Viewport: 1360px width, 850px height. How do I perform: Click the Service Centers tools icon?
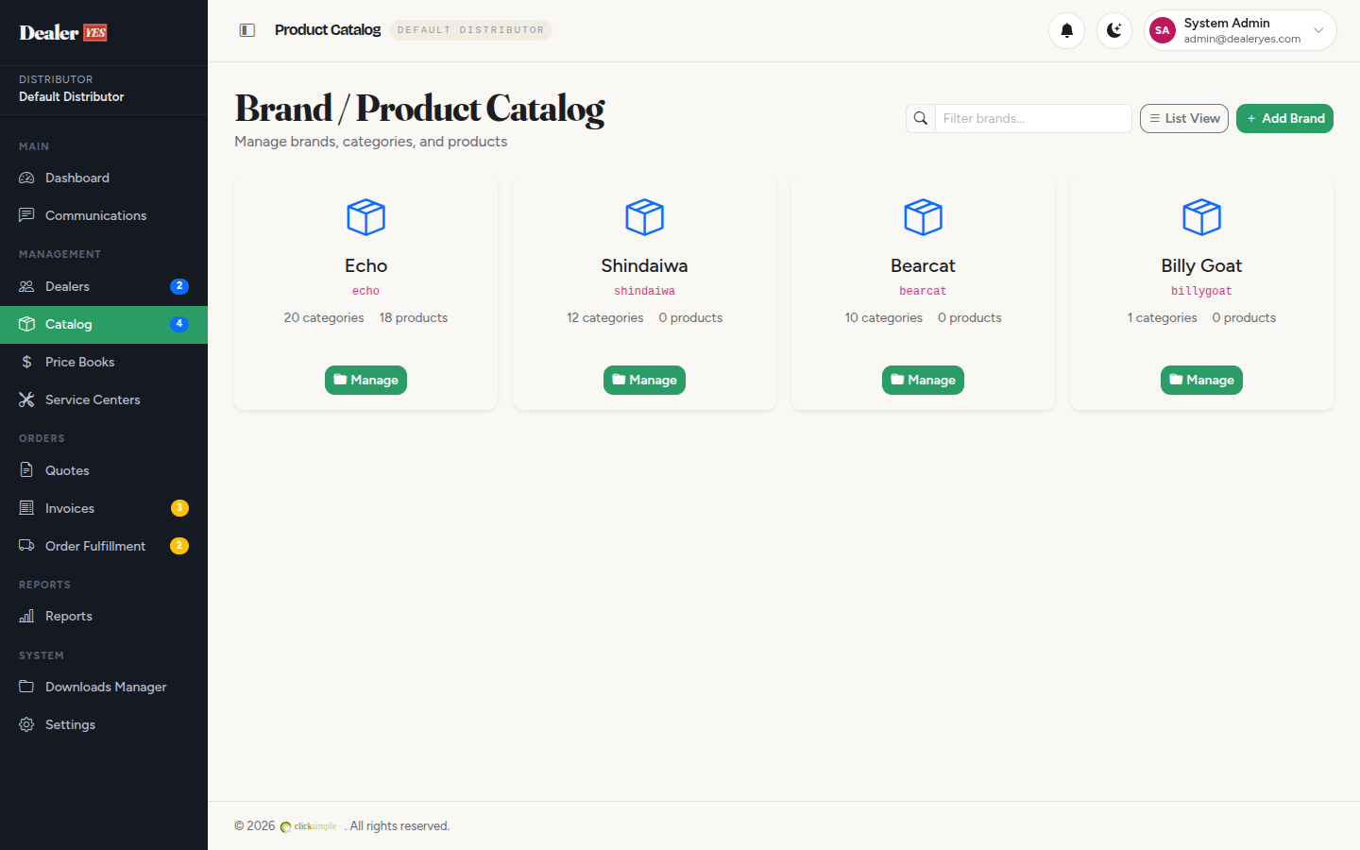26,399
